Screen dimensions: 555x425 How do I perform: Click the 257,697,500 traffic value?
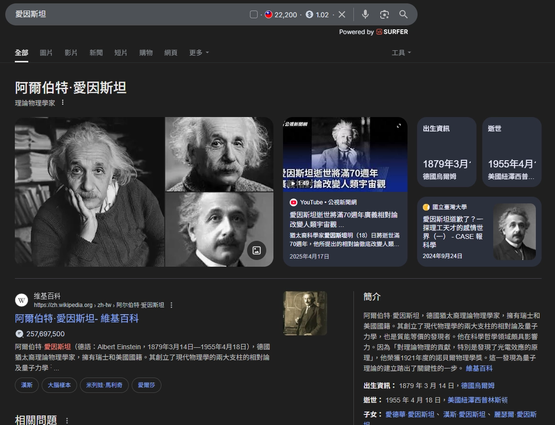(x=45, y=334)
